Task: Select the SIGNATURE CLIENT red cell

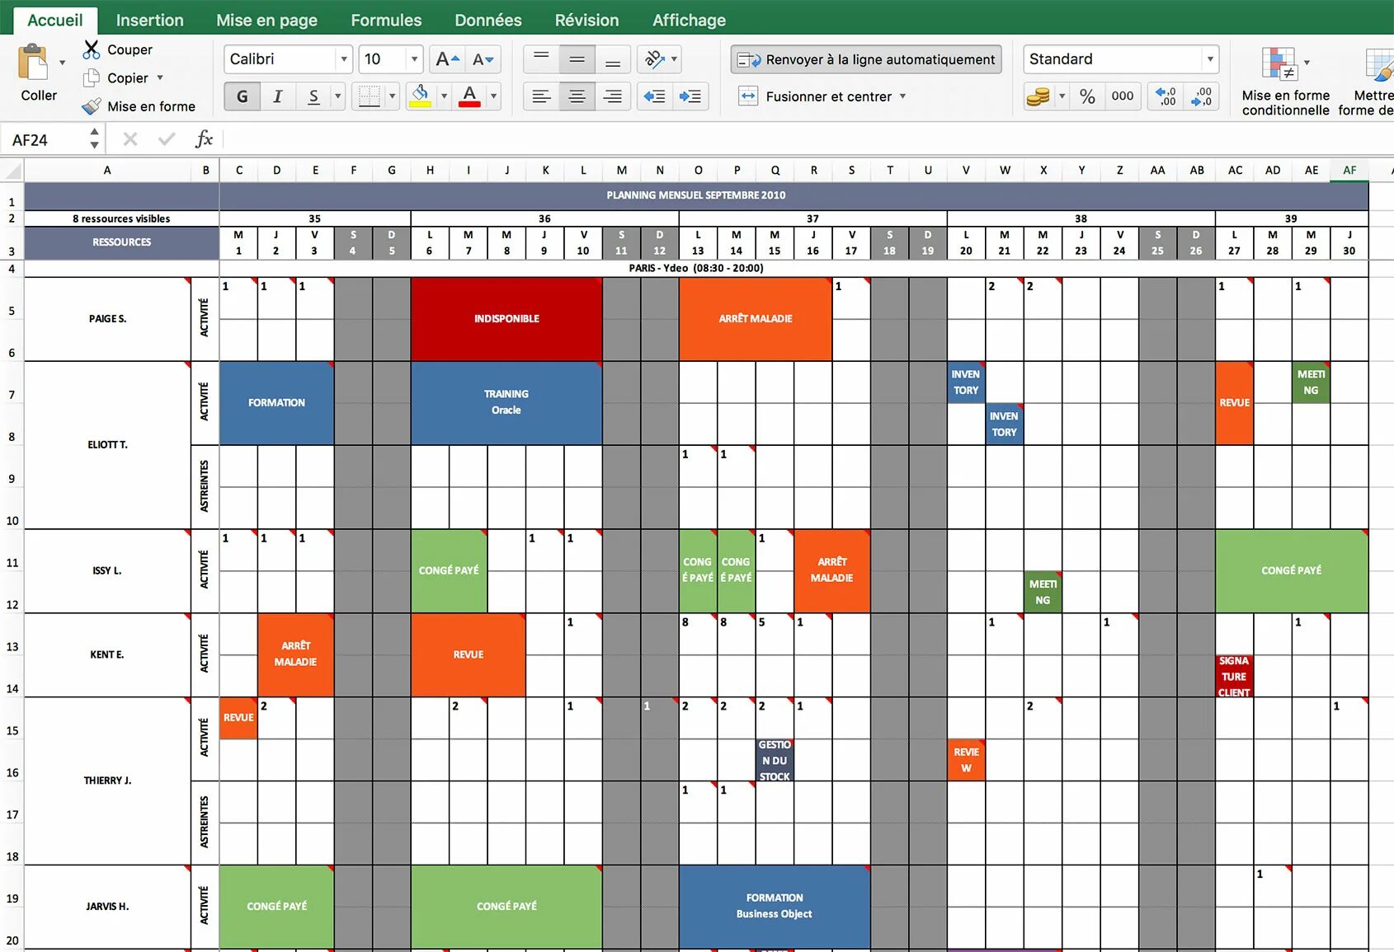Action: tap(1234, 676)
